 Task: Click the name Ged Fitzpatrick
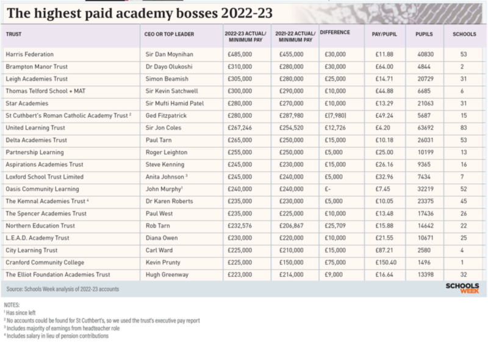(x=166, y=116)
